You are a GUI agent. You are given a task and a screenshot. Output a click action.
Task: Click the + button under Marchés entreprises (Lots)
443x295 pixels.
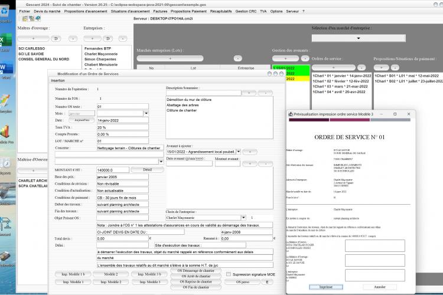[170, 58]
